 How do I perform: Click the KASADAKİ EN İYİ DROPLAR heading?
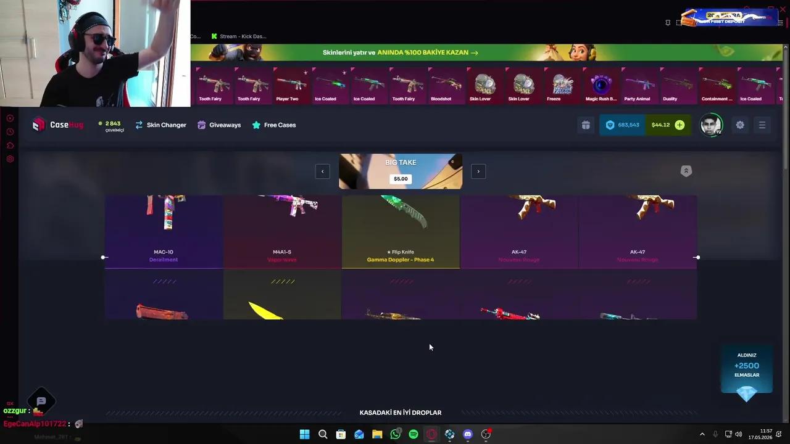click(401, 413)
